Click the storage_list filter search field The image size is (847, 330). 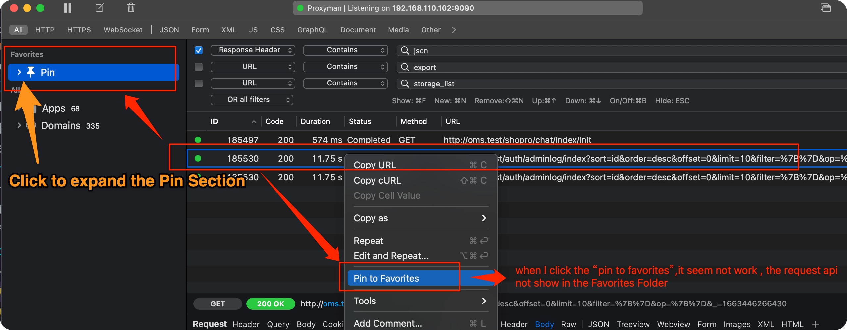[622, 83]
